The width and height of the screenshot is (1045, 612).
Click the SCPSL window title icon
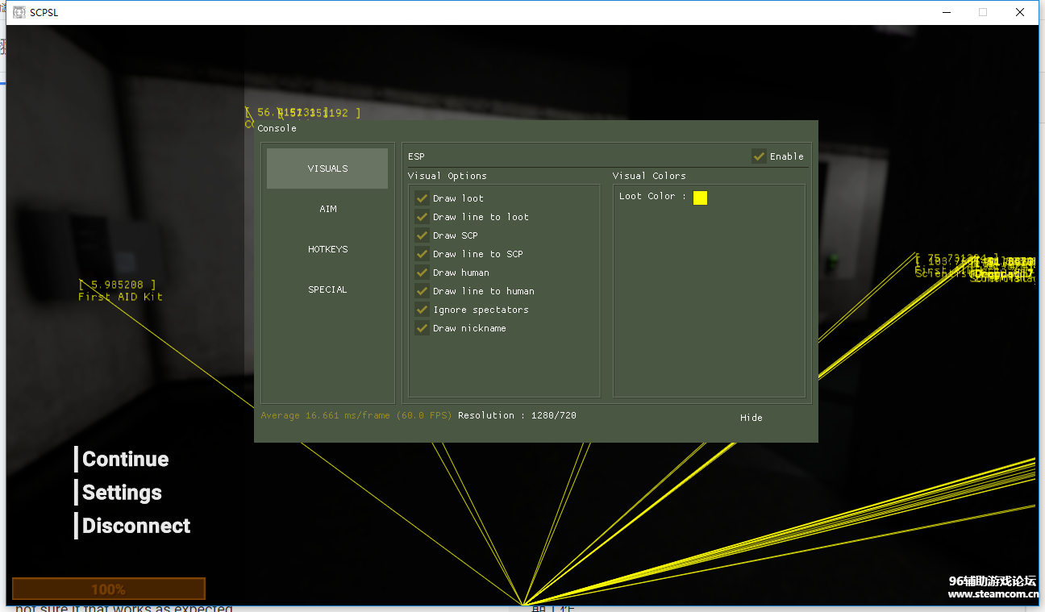tap(19, 12)
